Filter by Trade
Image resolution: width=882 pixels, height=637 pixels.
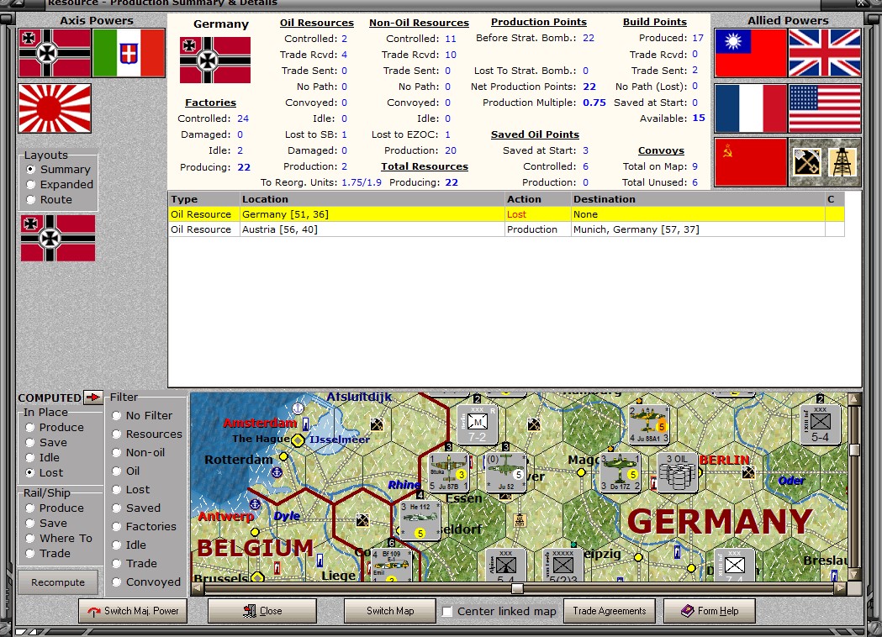pyautogui.click(x=135, y=563)
